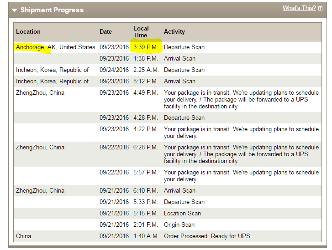The image size is (332, 250).
Task: Select the Incheon 09/24/2016 Departure Scan row
Action: click(168, 70)
